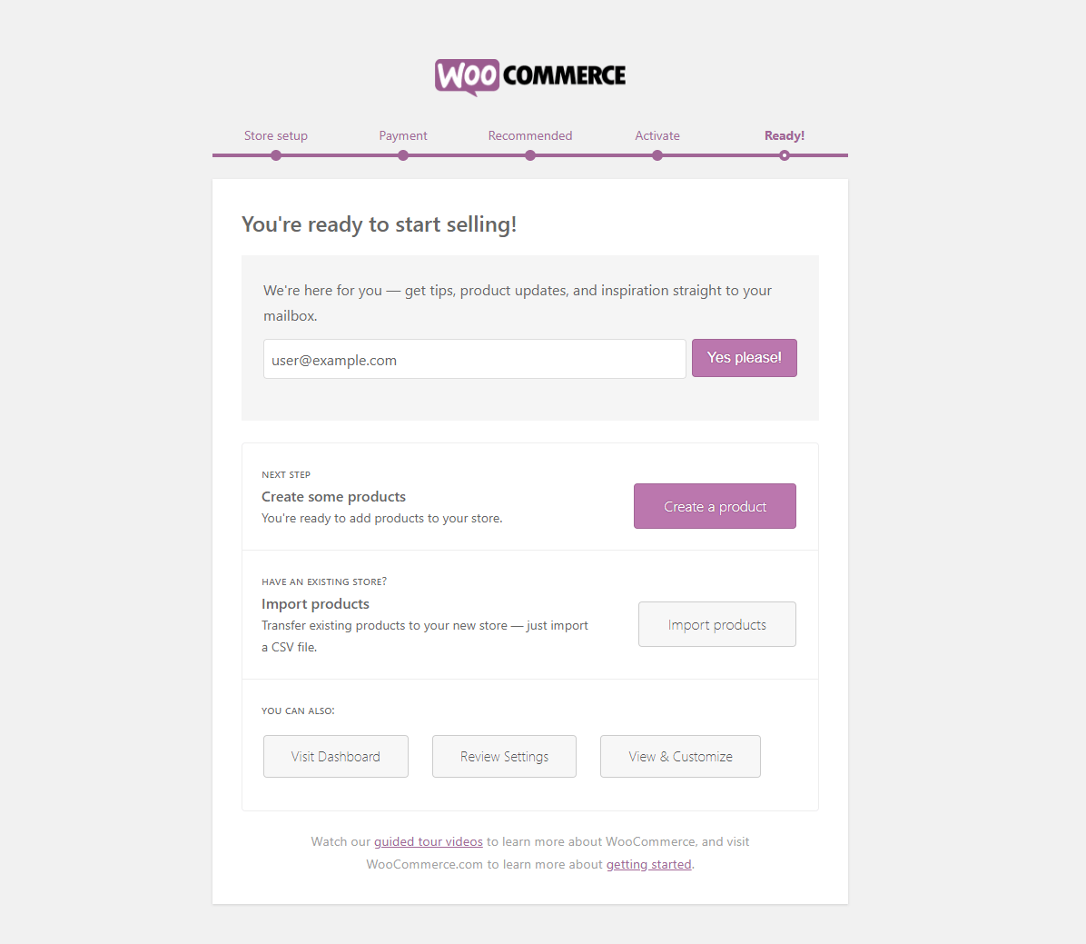Open Review Settings
Screen dimensions: 1086x944
[x=504, y=756]
